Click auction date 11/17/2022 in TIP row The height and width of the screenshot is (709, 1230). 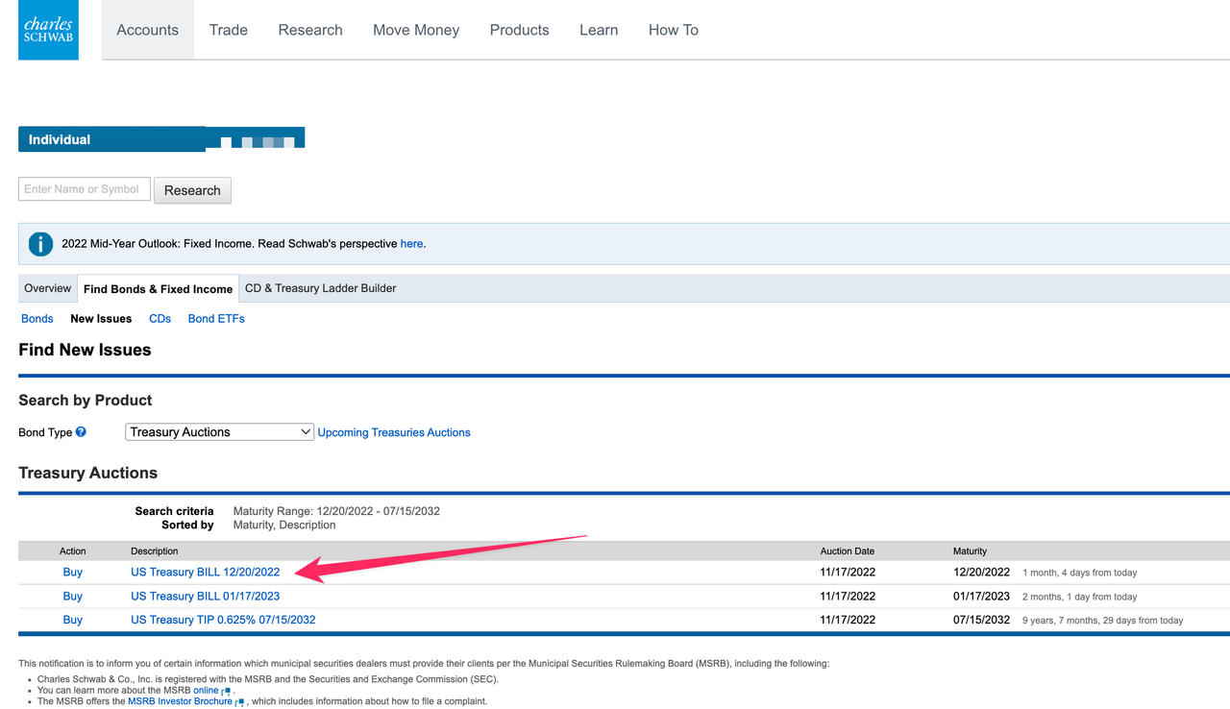(x=848, y=620)
